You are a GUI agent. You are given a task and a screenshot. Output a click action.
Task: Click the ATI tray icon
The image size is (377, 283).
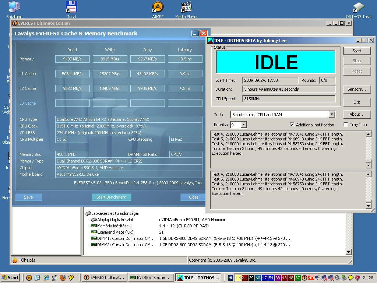click(311, 278)
